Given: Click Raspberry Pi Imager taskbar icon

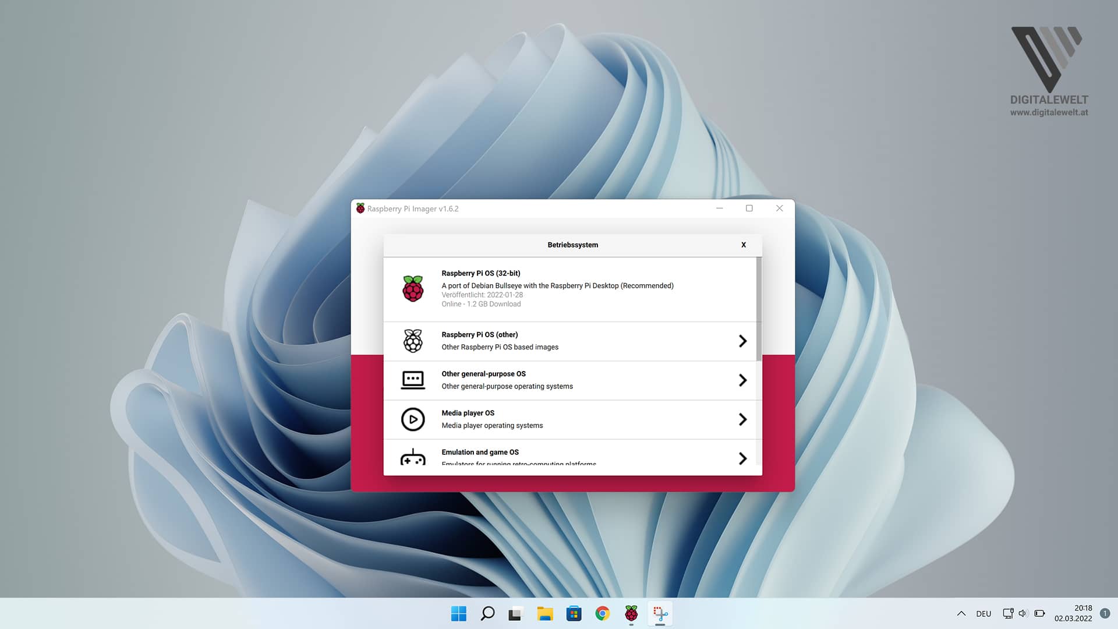Looking at the screenshot, I should (631, 614).
